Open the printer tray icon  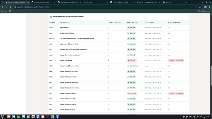194,117
